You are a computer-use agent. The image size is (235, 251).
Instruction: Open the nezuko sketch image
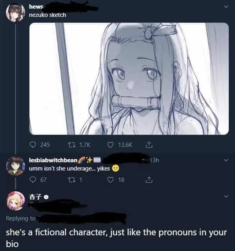click(129, 79)
